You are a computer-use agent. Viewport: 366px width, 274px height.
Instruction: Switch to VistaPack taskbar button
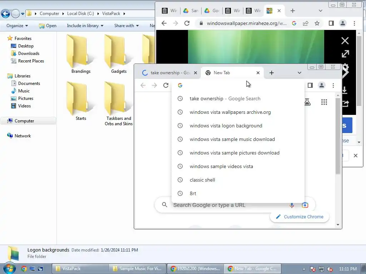click(x=80, y=269)
